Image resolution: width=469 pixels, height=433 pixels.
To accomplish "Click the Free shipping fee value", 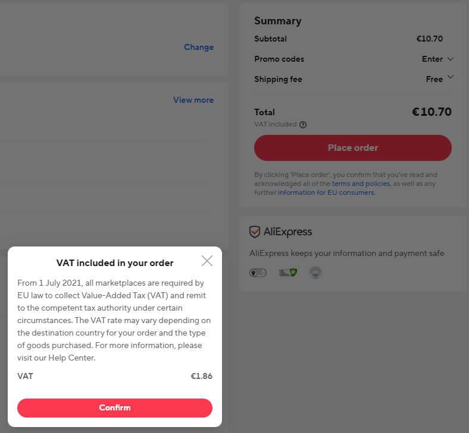I will tap(434, 80).
